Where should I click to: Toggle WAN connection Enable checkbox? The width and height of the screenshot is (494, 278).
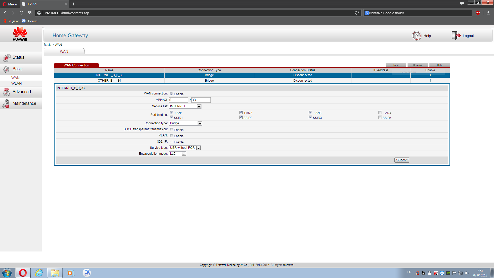171,94
